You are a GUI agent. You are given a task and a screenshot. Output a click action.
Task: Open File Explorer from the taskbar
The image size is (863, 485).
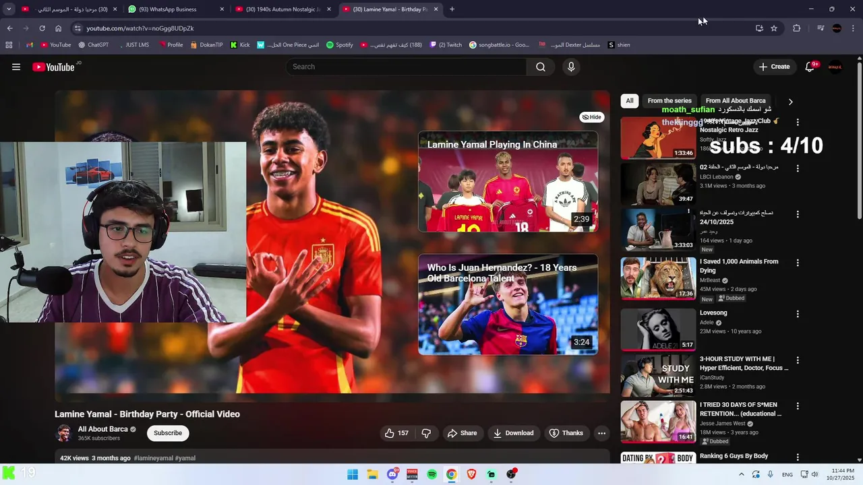tap(372, 474)
